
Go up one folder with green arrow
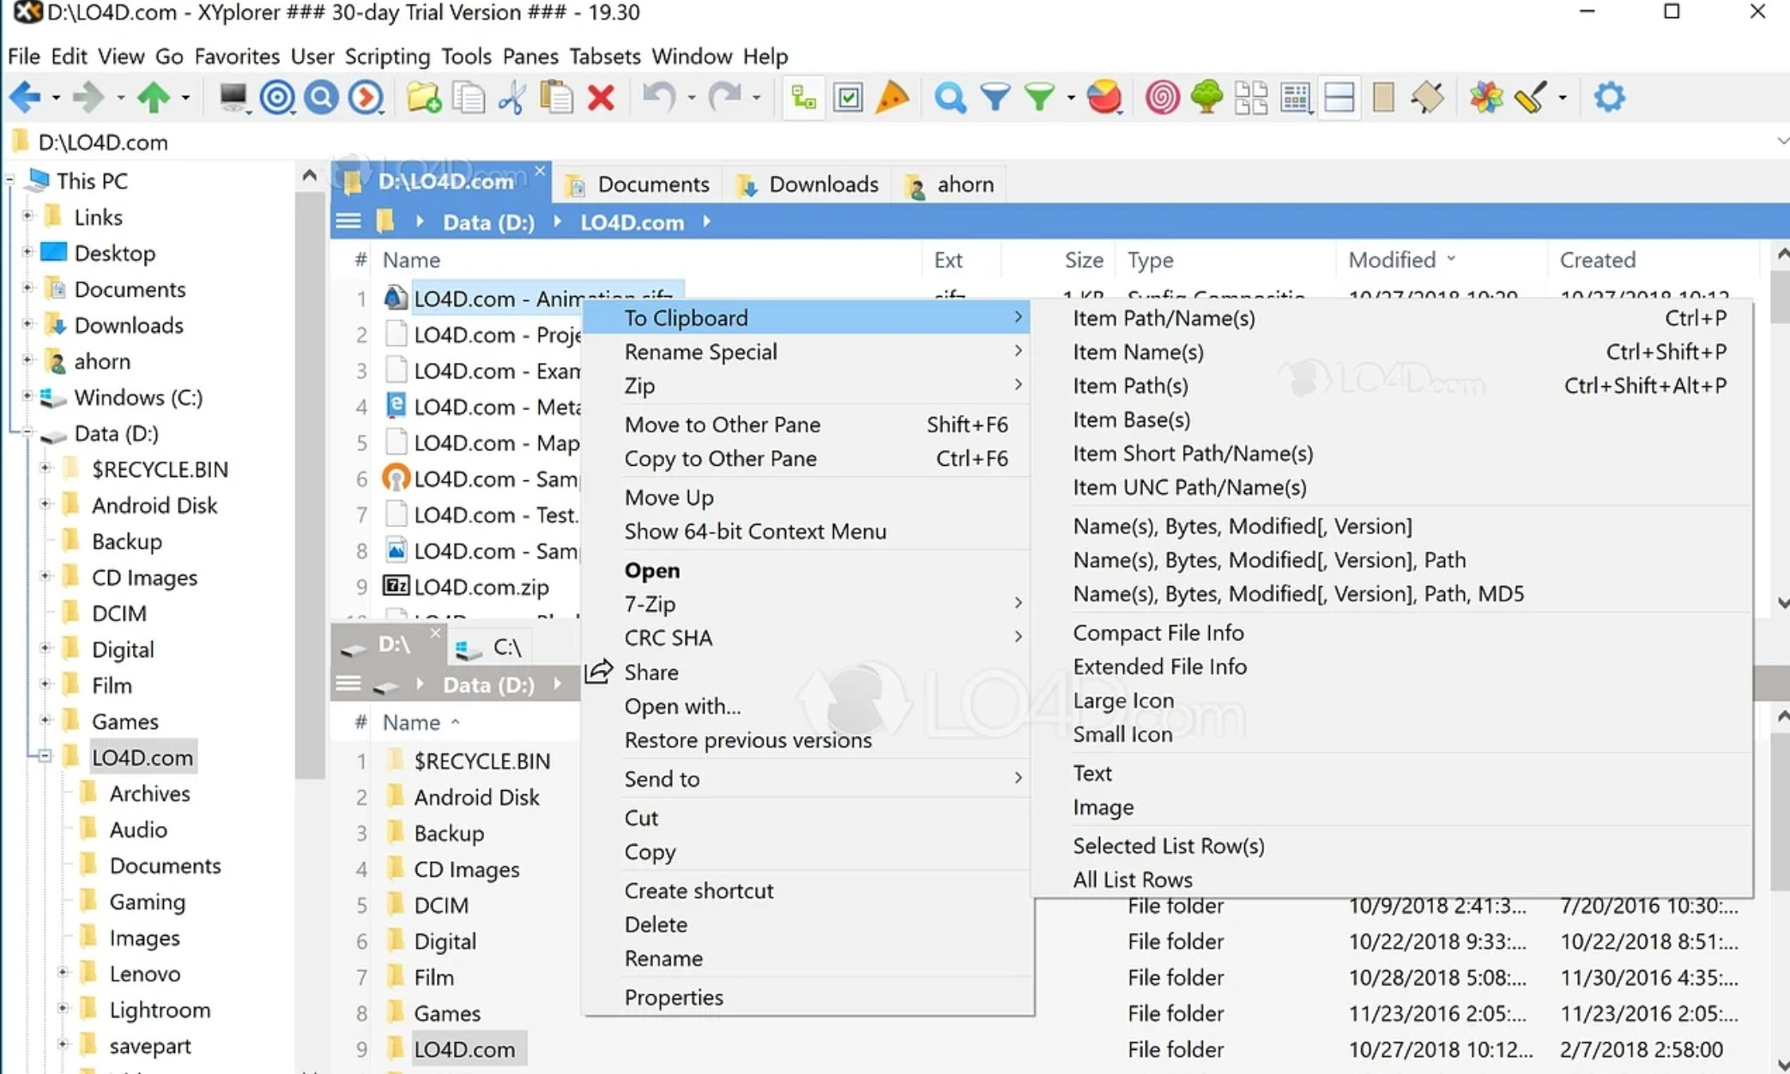pos(154,97)
